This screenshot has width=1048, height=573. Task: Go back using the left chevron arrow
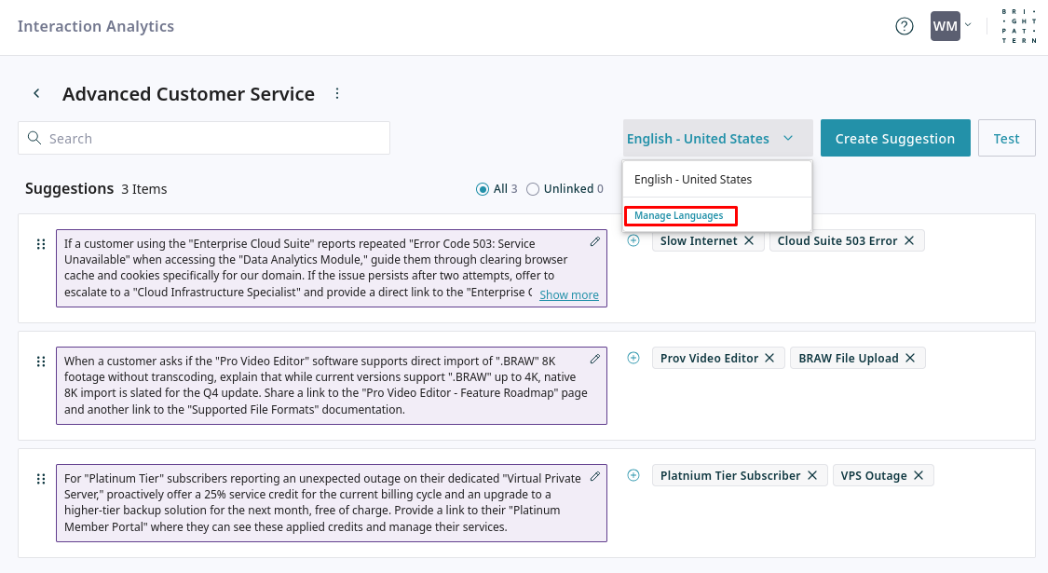pos(36,93)
